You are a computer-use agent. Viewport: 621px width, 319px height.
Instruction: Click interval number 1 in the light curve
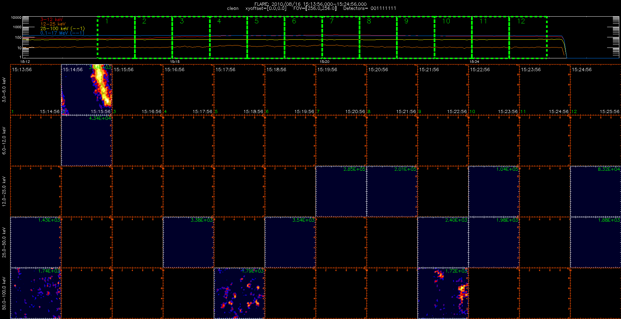point(116,37)
